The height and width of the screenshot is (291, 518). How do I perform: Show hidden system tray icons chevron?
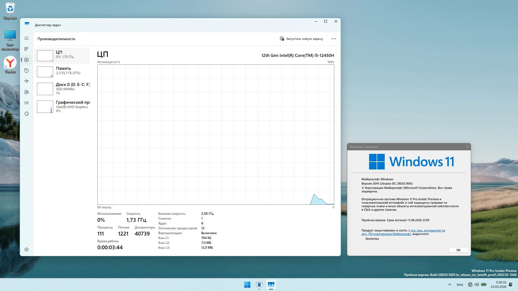tap(449, 285)
